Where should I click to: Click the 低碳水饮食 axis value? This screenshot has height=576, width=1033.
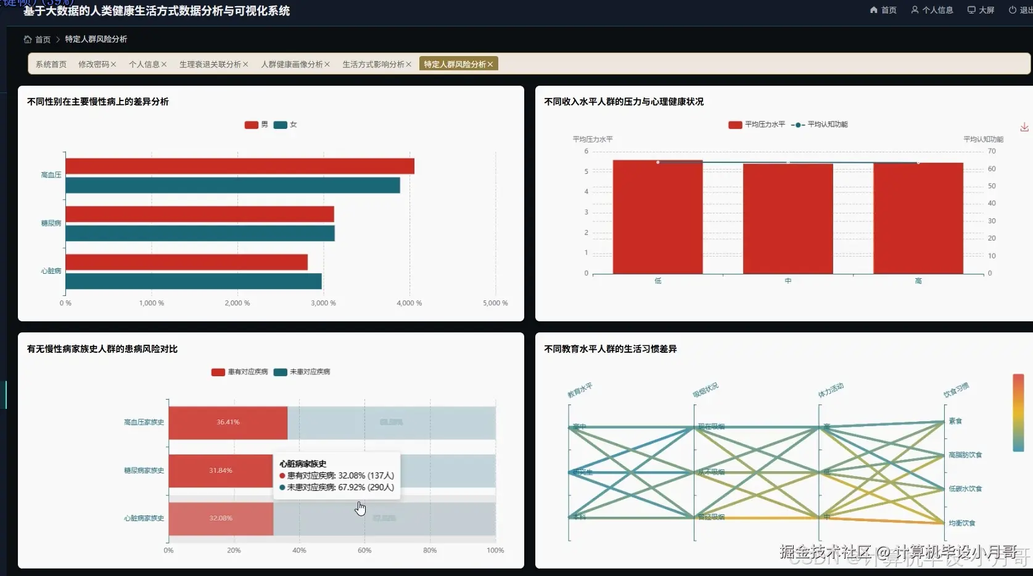coord(965,489)
